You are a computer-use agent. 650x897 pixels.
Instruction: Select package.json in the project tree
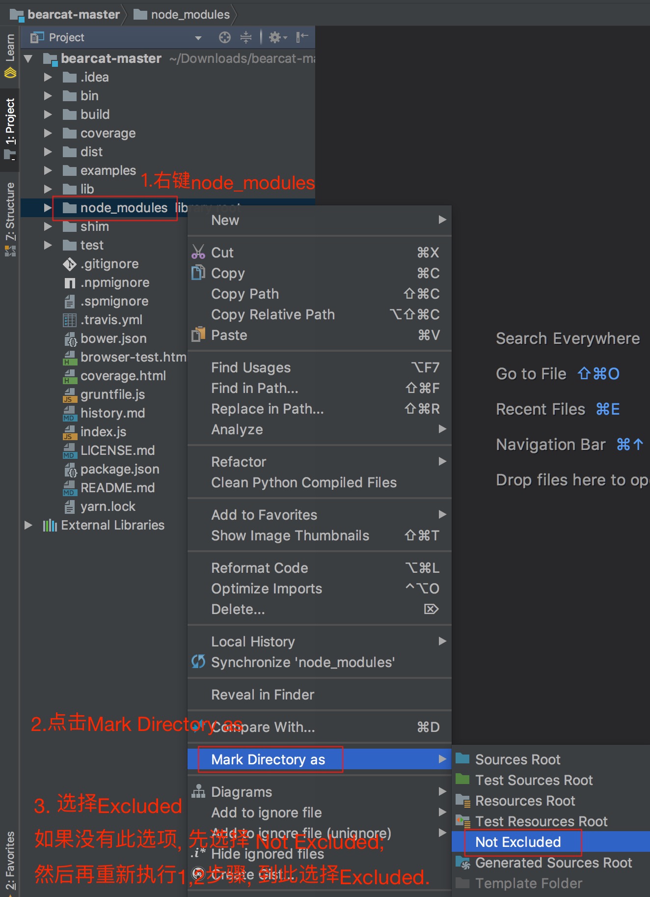click(x=119, y=469)
